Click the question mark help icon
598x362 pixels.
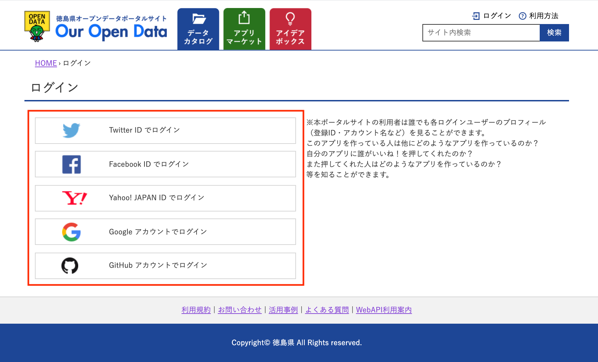click(523, 16)
